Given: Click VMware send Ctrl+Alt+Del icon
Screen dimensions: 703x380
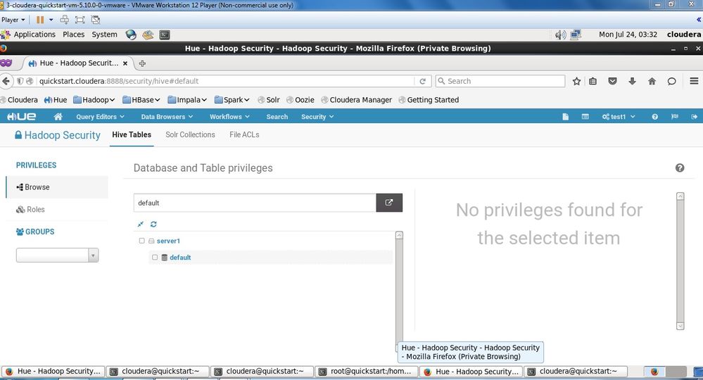Looking at the screenshot, I should click(65, 20).
